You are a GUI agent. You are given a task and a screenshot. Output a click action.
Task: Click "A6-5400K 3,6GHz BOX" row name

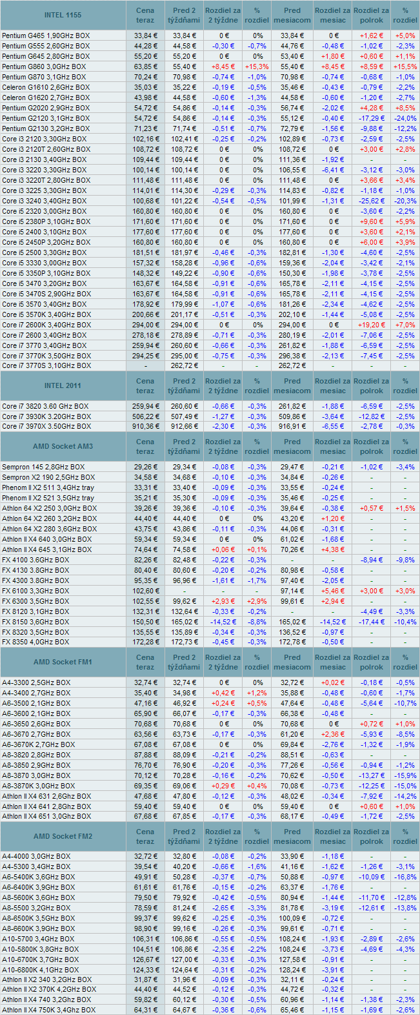point(39,877)
